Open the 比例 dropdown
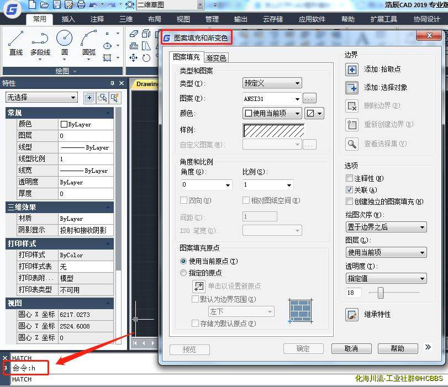 (x=268, y=185)
